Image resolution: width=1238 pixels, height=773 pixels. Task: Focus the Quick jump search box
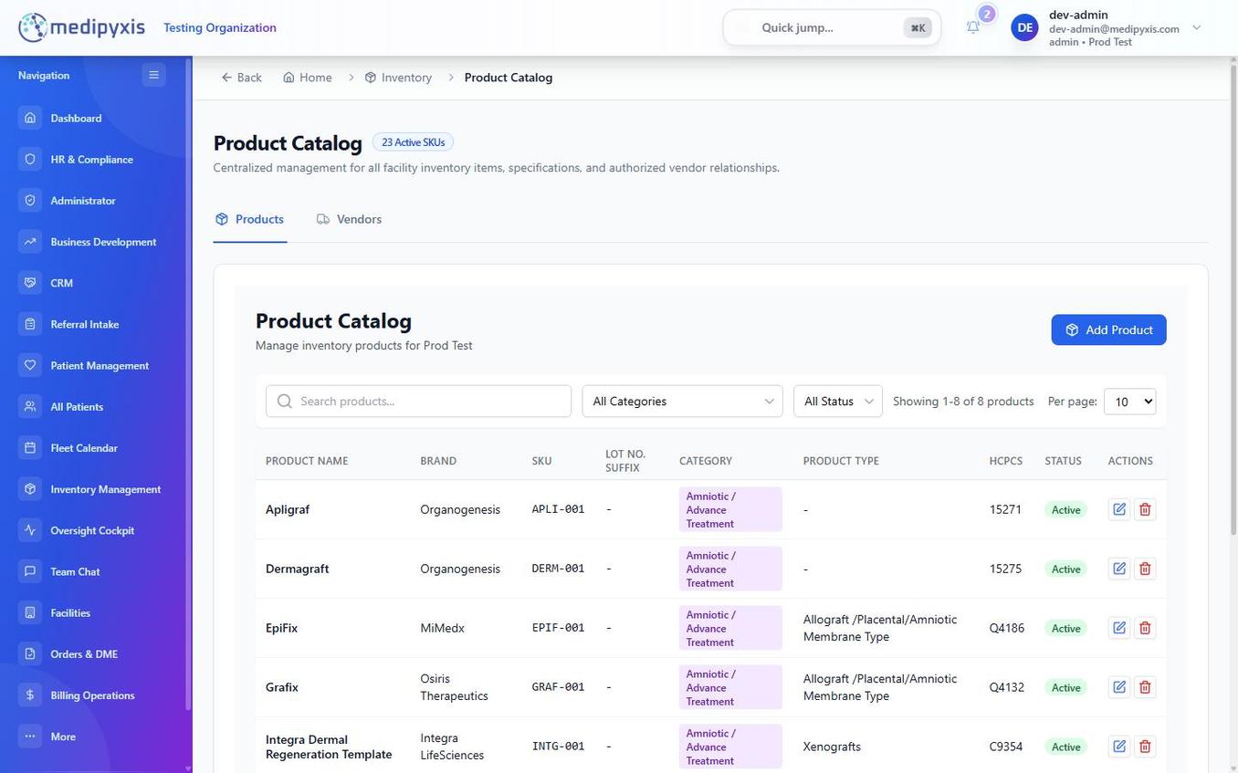tap(832, 27)
